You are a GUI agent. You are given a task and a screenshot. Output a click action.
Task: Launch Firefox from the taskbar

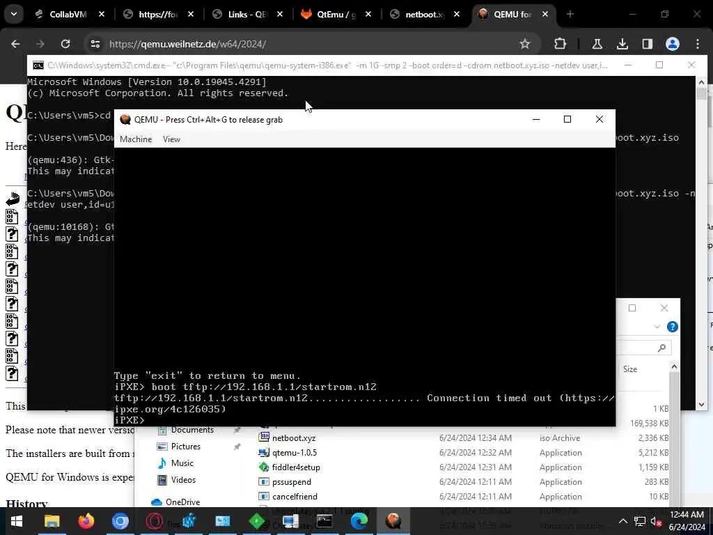[x=86, y=521]
